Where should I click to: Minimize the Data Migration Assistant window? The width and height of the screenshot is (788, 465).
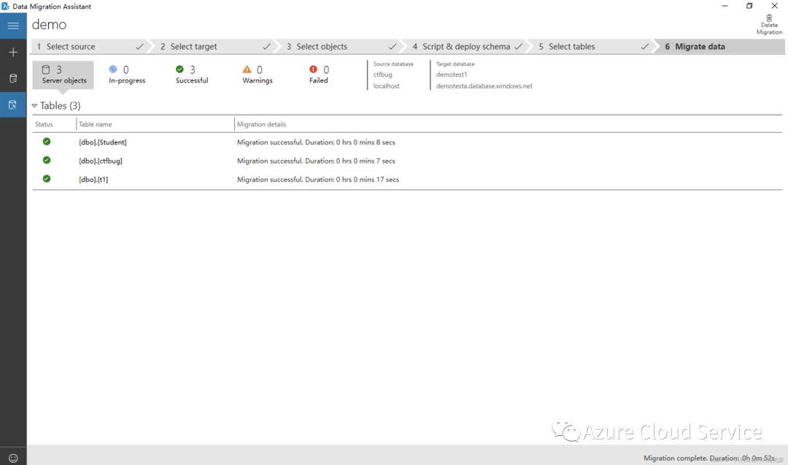point(725,6)
